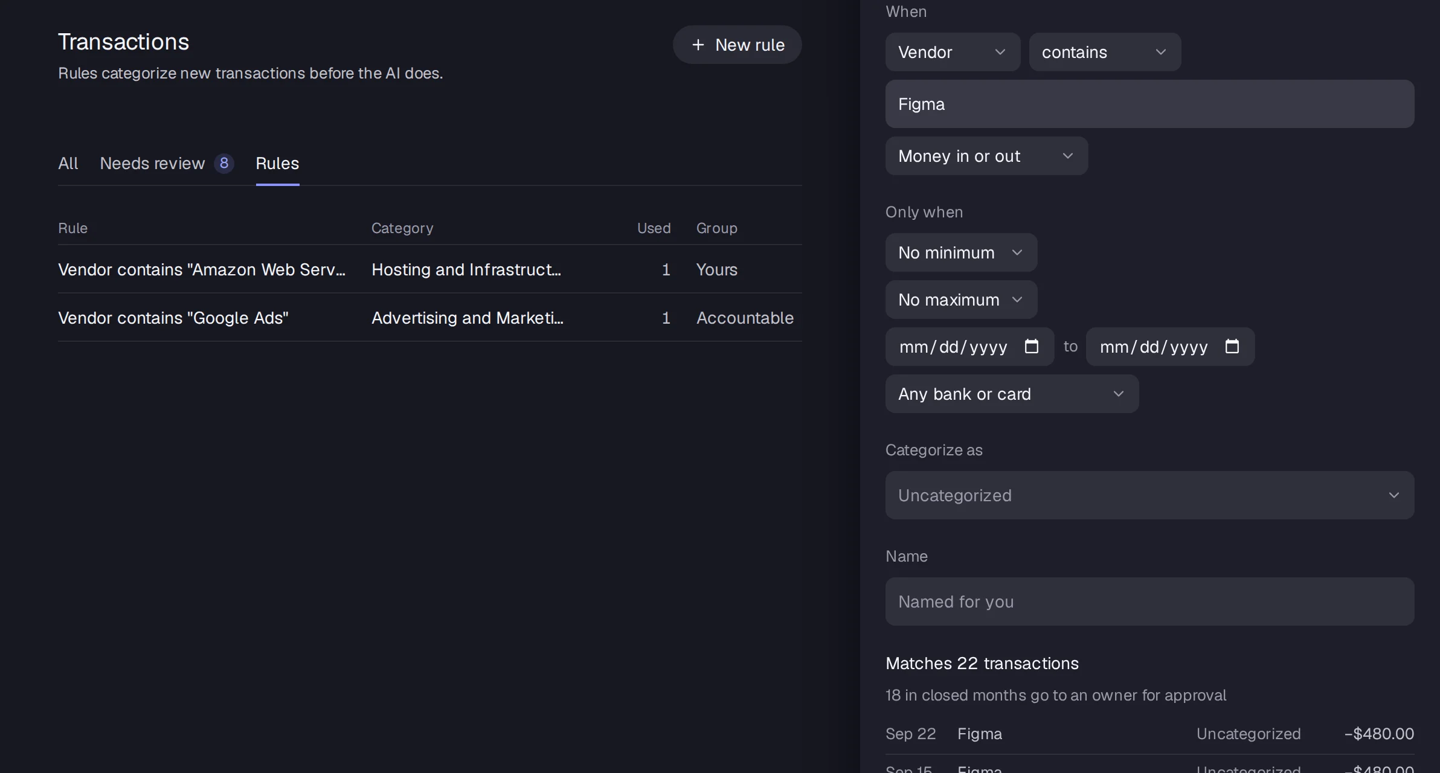Click the Figma vendor text field
The width and height of the screenshot is (1440, 773).
click(x=1149, y=104)
